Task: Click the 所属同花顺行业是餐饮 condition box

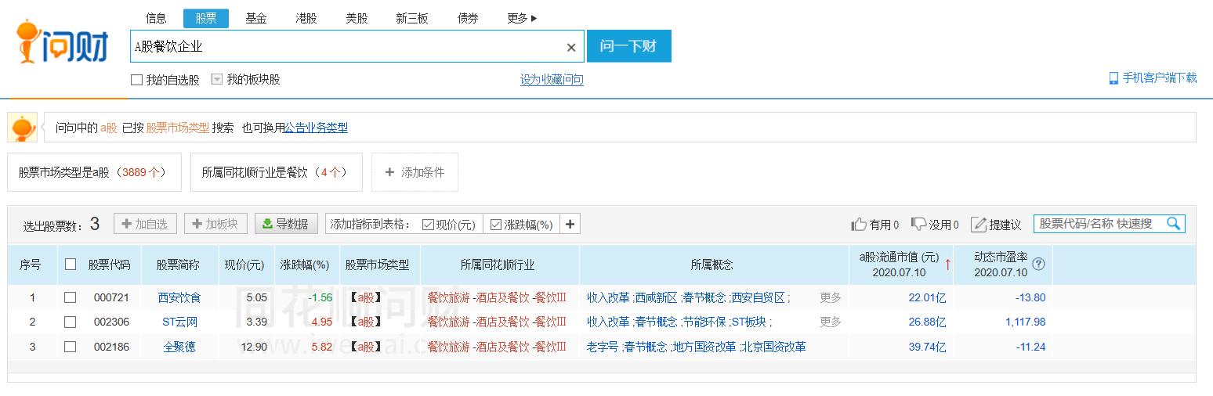Action: tap(276, 172)
